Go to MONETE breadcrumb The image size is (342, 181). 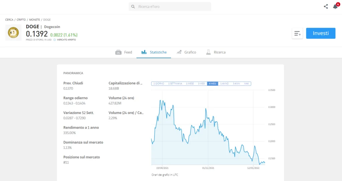point(34,20)
